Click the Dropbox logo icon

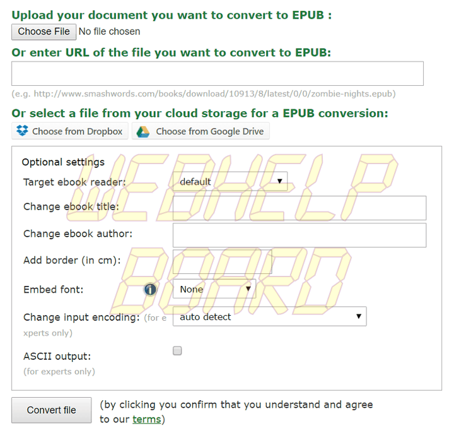pos(22,131)
